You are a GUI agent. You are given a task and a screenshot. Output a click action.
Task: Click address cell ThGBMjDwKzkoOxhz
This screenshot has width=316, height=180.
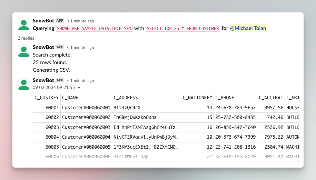click(x=147, y=117)
